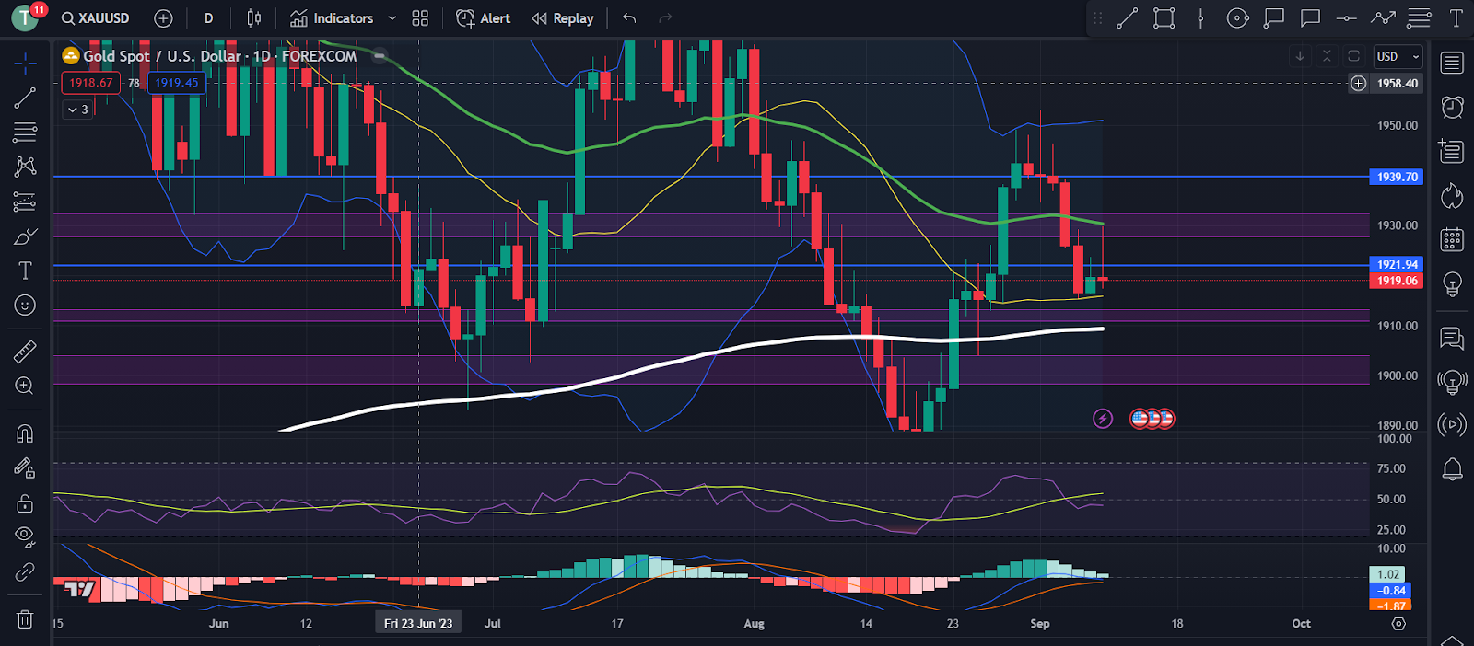Viewport: 1474px width, 646px height.
Task: Pick the horizontal line tool in favorites toolbar
Action: tap(1346, 18)
